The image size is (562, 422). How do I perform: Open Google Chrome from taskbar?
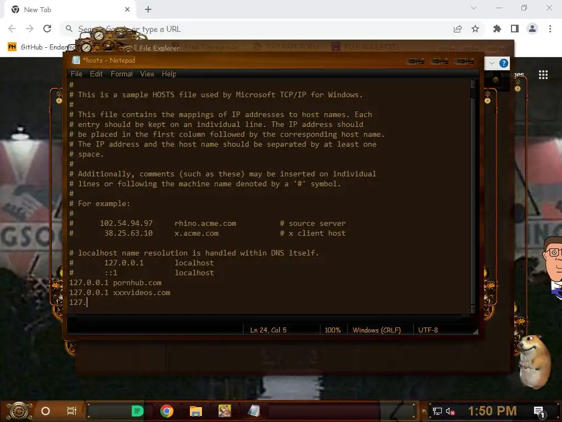click(167, 411)
